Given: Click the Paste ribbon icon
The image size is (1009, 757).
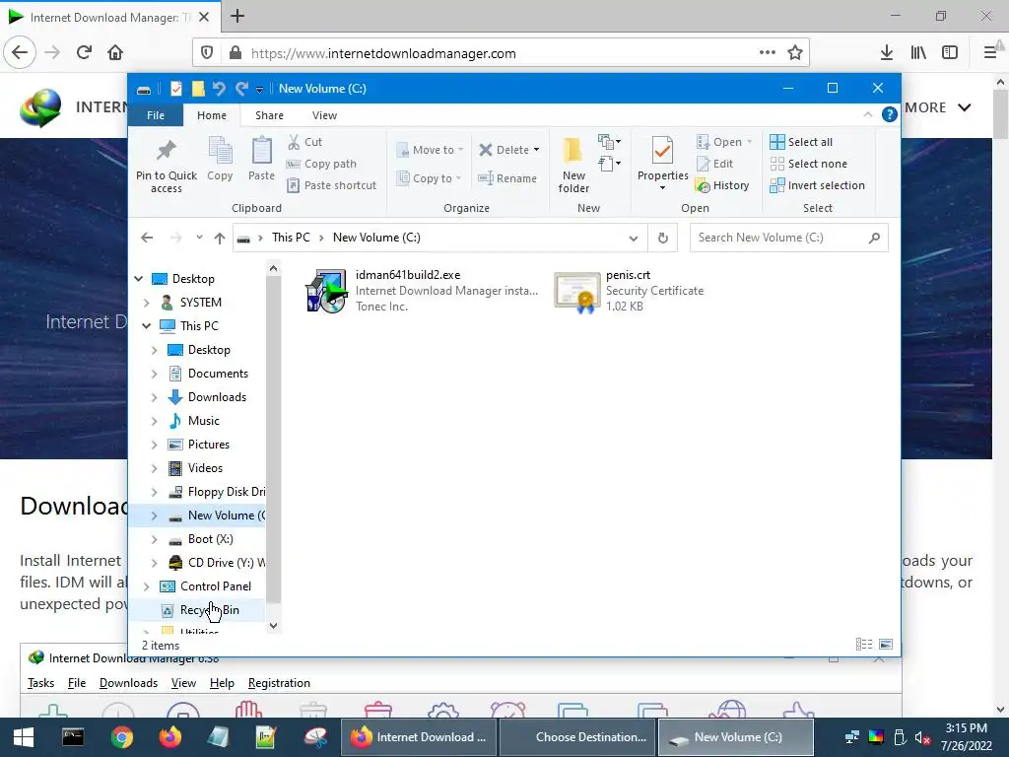Looking at the screenshot, I should click(261, 151).
